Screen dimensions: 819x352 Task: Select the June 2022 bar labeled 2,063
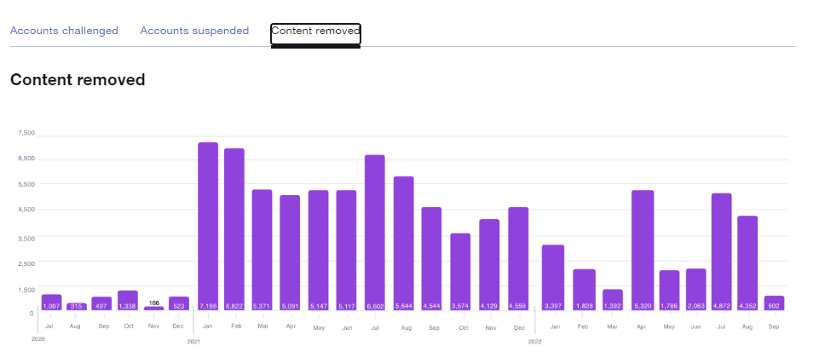[x=696, y=289]
